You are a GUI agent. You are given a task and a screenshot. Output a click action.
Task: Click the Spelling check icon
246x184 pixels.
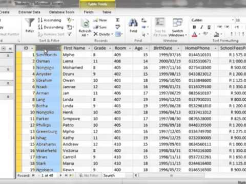(x=118, y=27)
